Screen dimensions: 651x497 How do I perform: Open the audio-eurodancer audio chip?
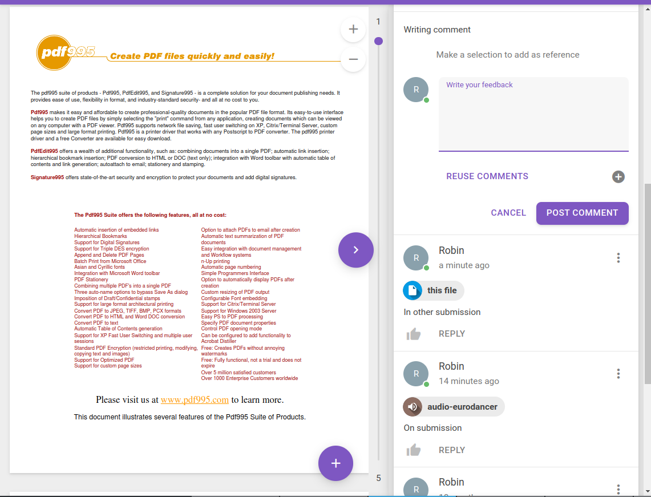[454, 407]
